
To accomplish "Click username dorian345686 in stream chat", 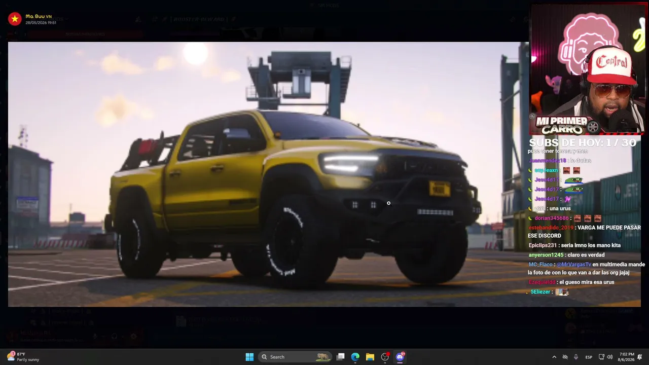I will click(552, 218).
